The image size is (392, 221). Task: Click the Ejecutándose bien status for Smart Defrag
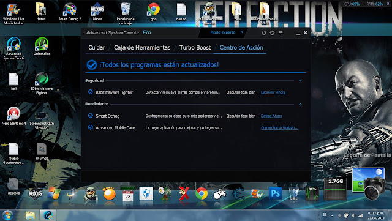pyautogui.click(x=241, y=116)
